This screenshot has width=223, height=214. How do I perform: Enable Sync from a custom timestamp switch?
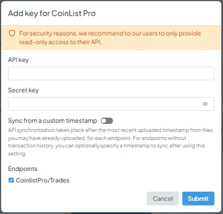tap(107, 121)
